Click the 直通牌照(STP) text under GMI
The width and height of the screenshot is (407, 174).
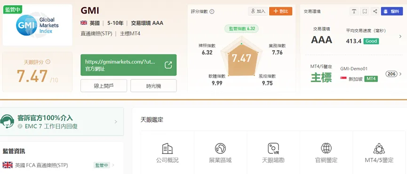pos(96,34)
